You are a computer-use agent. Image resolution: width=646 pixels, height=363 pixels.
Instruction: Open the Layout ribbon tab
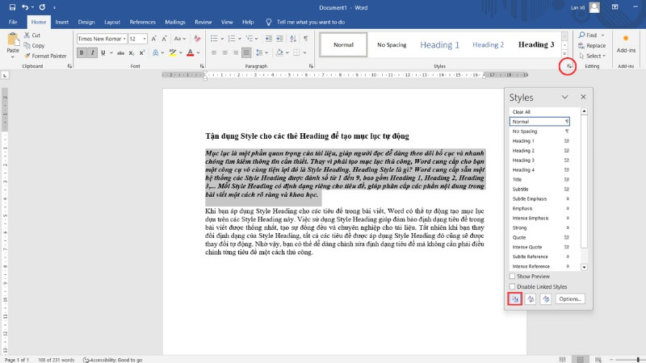coord(112,22)
